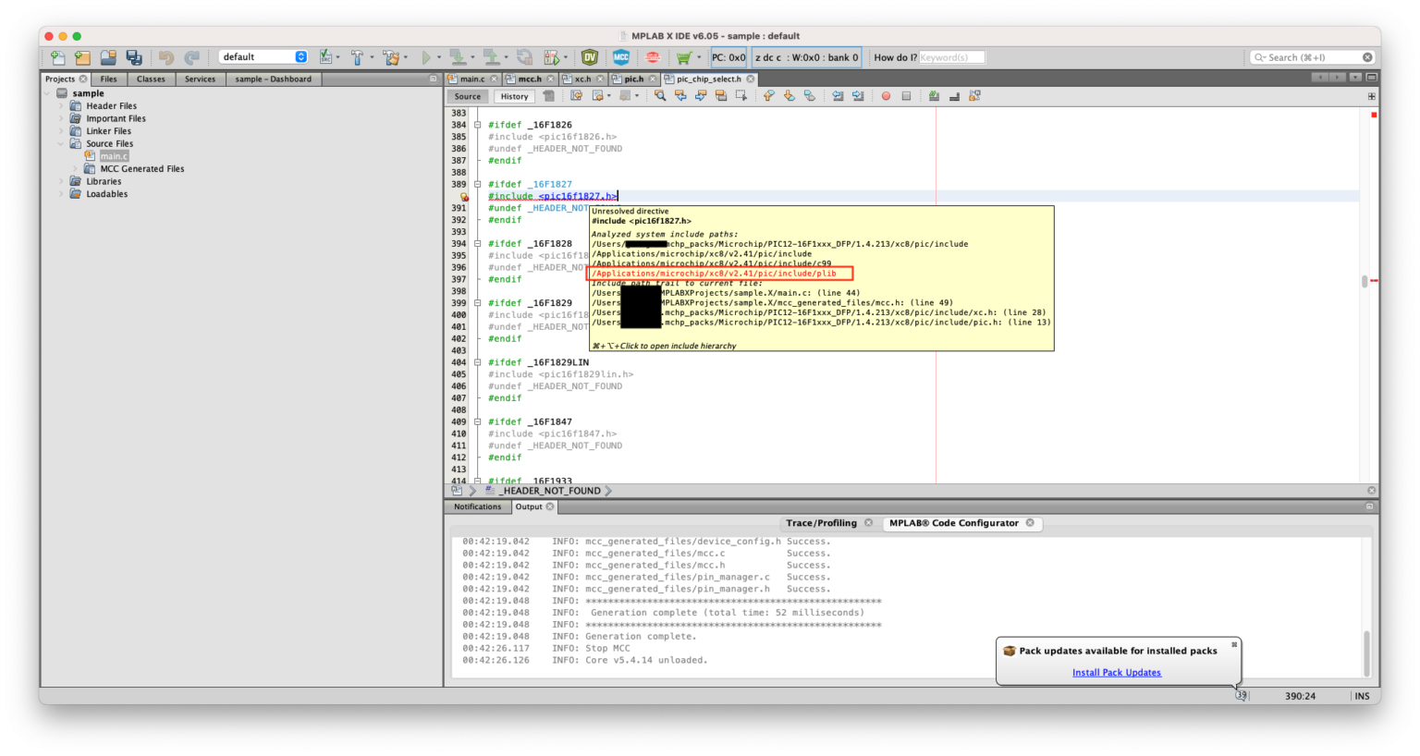The height and width of the screenshot is (756, 1420).
Task: Build the project using the hammer icon
Action: click(x=357, y=56)
